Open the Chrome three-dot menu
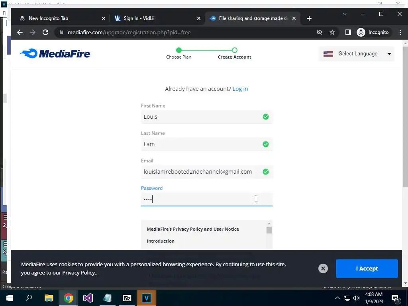 coord(400,32)
